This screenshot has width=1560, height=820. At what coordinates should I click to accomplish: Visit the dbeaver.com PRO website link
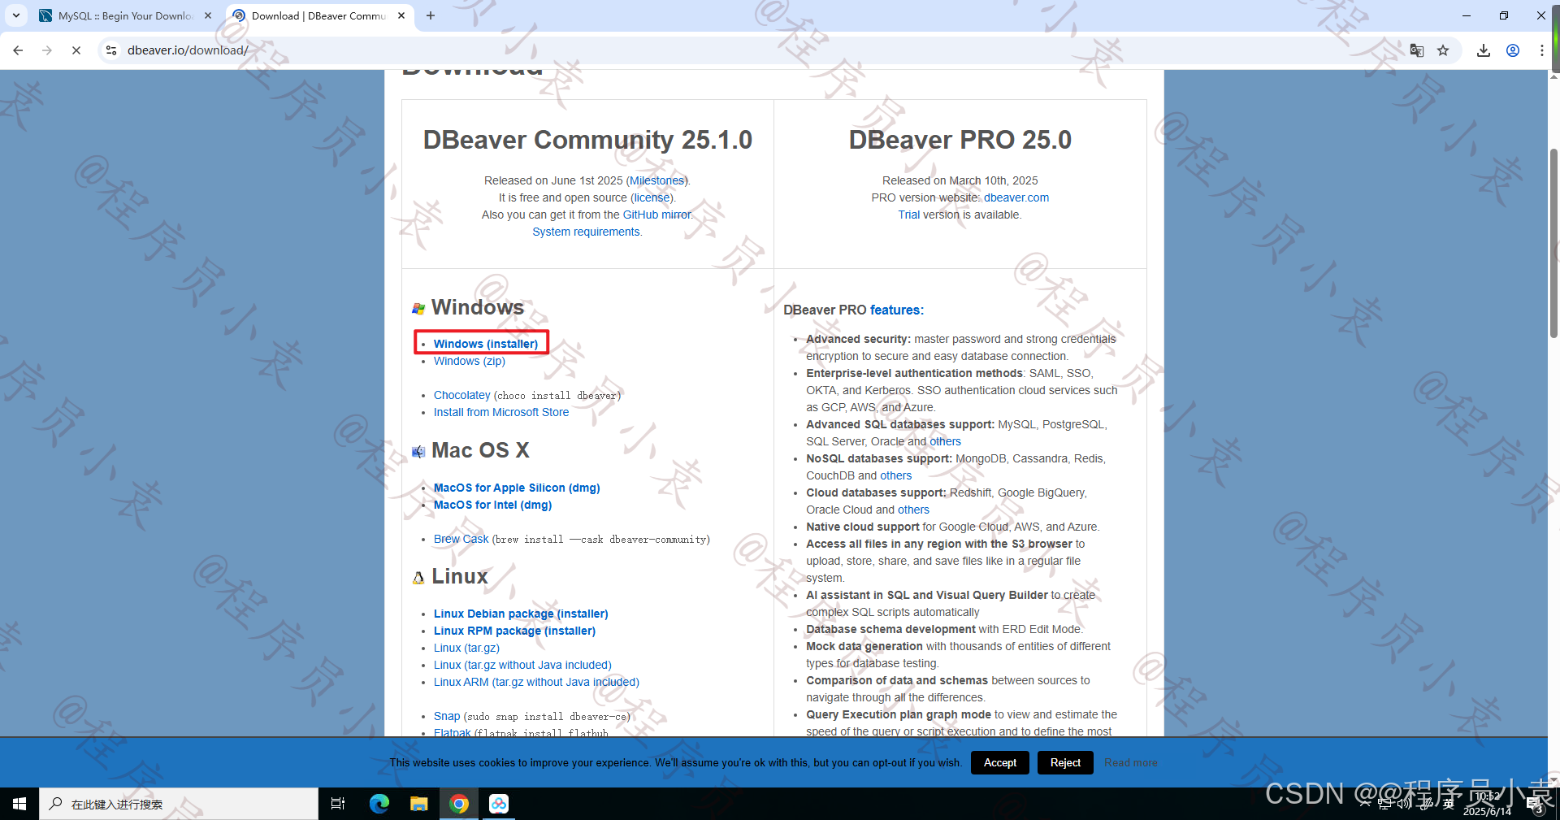click(1016, 197)
